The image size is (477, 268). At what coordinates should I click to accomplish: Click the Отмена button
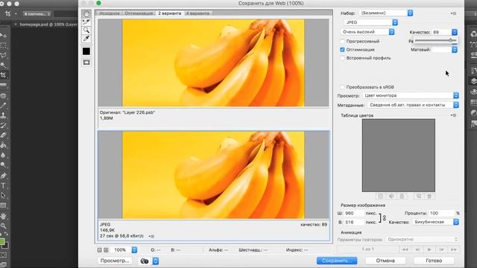coord(385,261)
